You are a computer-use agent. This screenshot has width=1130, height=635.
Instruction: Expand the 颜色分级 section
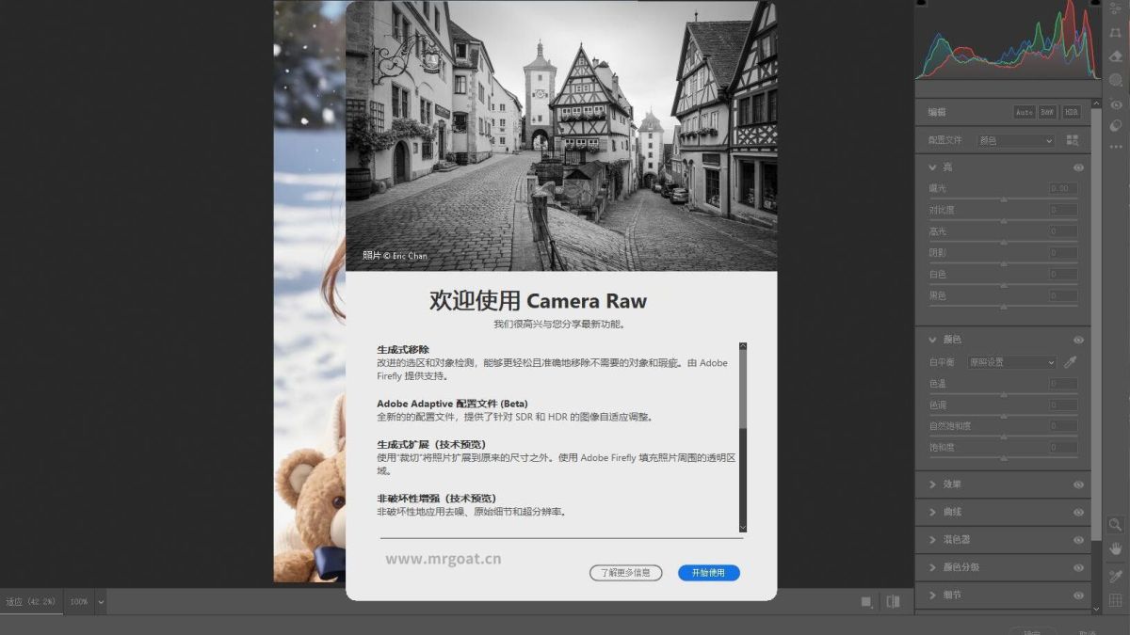point(932,567)
